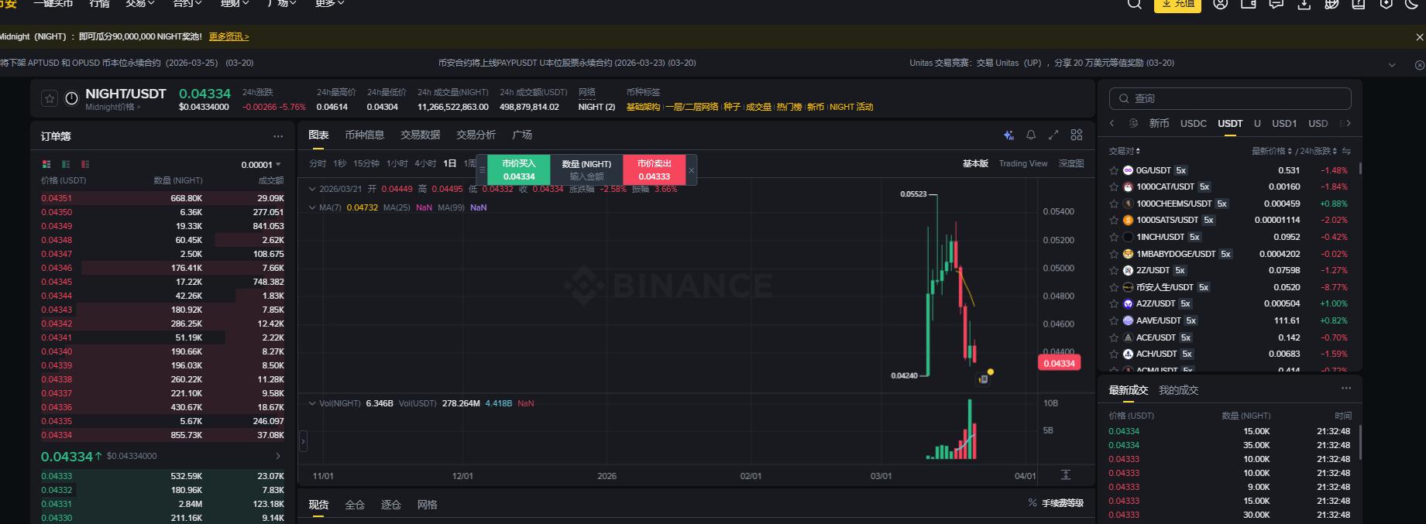Viewport: 1426px width, 524px height.
Task: Collapse the OHLC info line chevron
Action: click(x=312, y=189)
